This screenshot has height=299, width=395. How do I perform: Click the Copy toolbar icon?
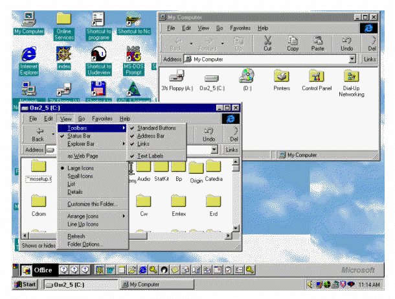[x=293, y=43]
